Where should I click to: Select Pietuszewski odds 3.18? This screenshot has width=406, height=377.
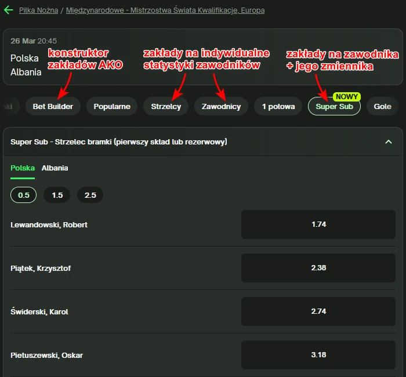[318, 354]
